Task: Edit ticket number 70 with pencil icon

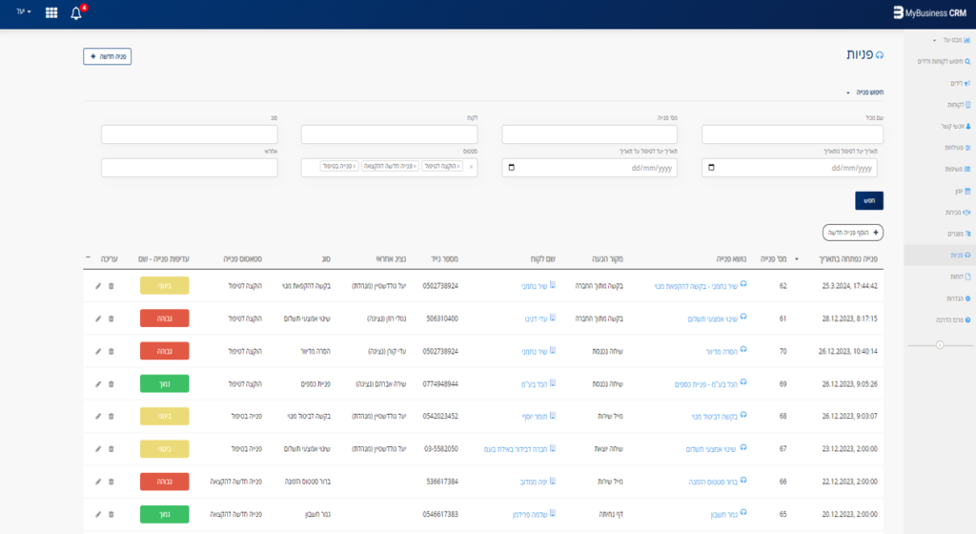Action: point(98,352)
